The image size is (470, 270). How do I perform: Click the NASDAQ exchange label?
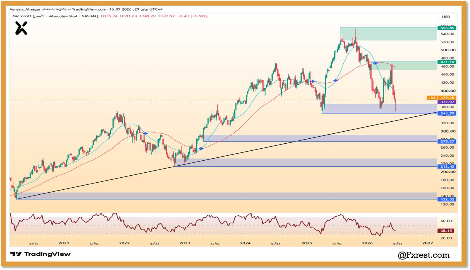[90, 16]
